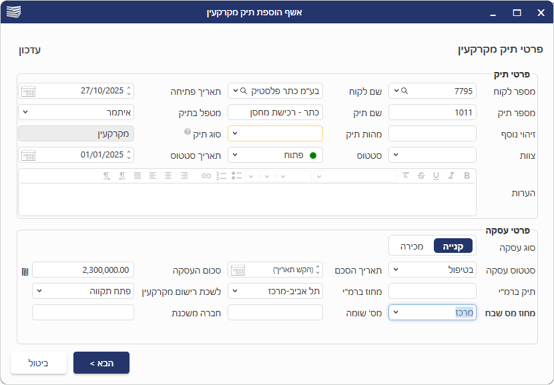Toggle italic in the notes toolbar
554x385 pixels.
point(451,175)
